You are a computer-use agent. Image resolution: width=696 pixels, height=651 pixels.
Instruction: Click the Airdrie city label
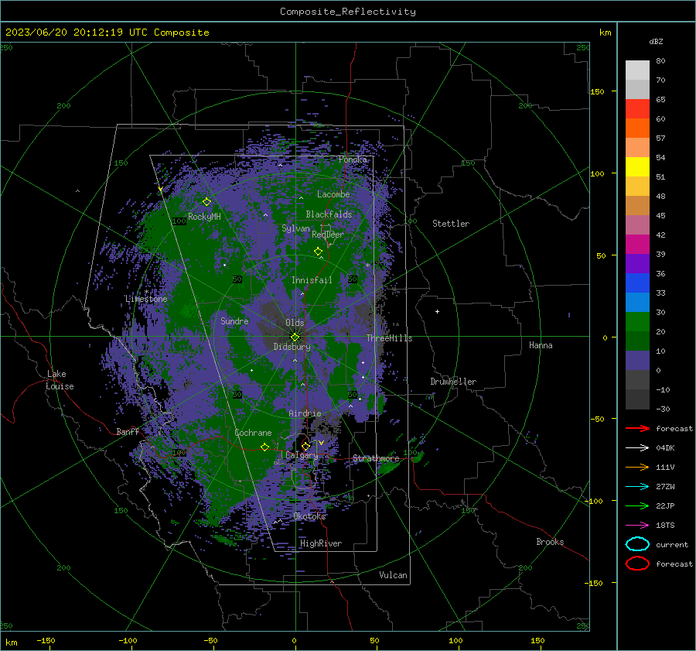pyautogui.click(x=305, y=413)
